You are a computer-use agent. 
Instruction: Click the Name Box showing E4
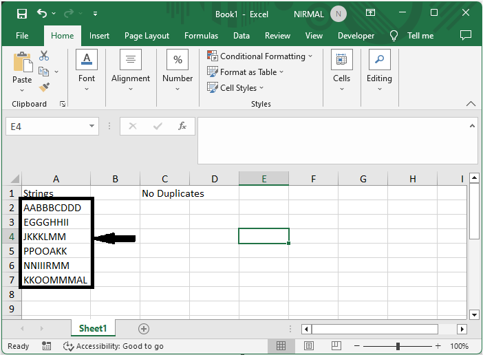point(47,126)
